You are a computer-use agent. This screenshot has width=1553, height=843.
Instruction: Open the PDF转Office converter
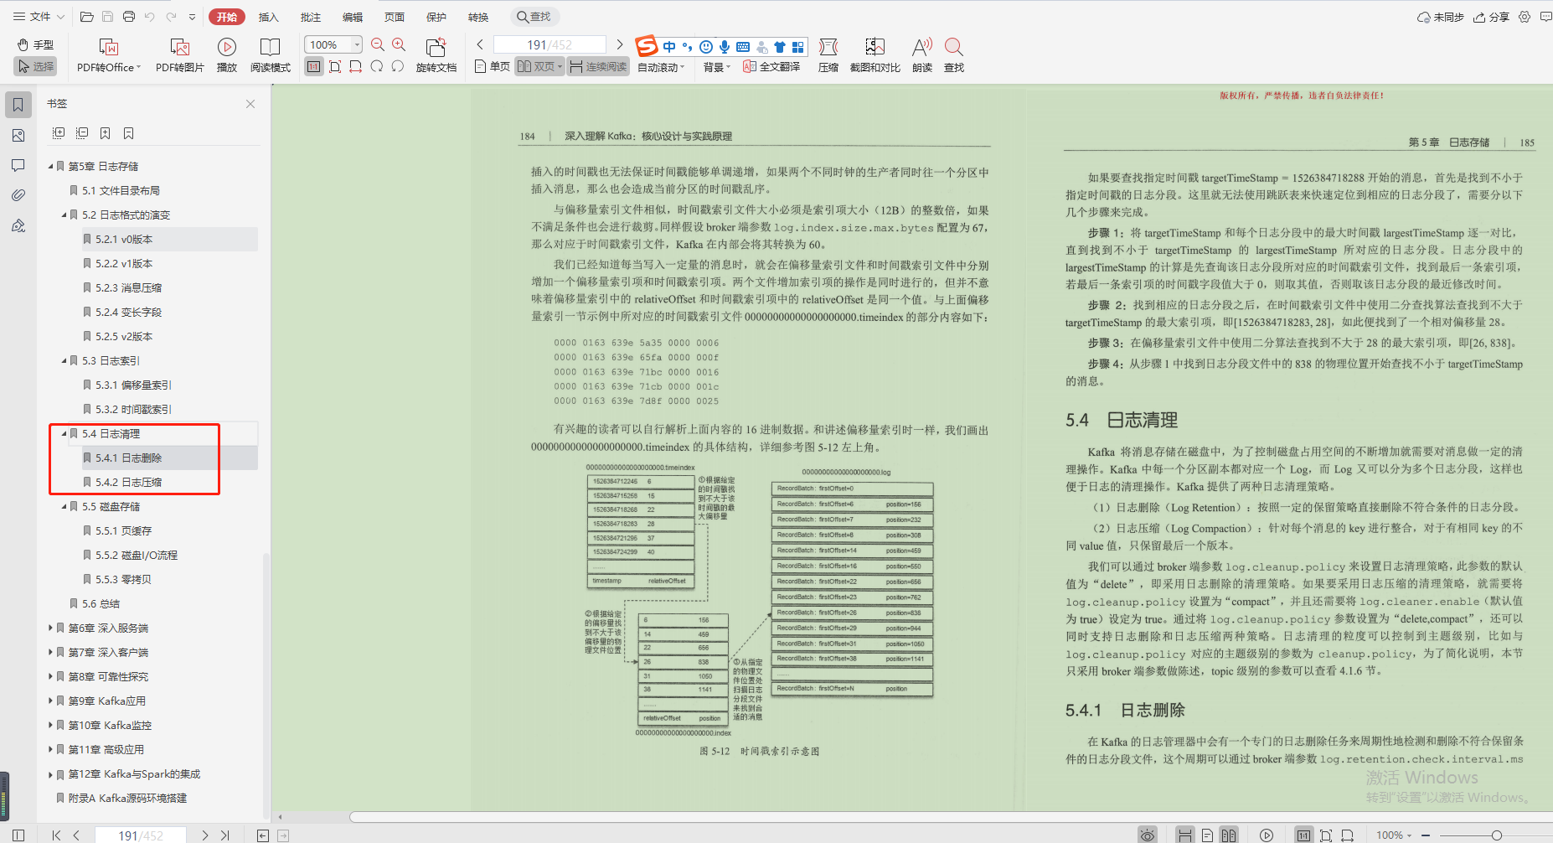coord(109,55)
